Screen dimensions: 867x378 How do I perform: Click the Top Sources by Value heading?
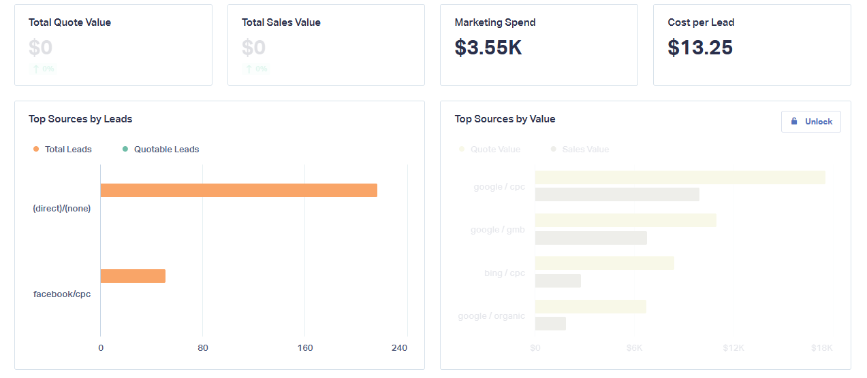click(x=505, y=119)
